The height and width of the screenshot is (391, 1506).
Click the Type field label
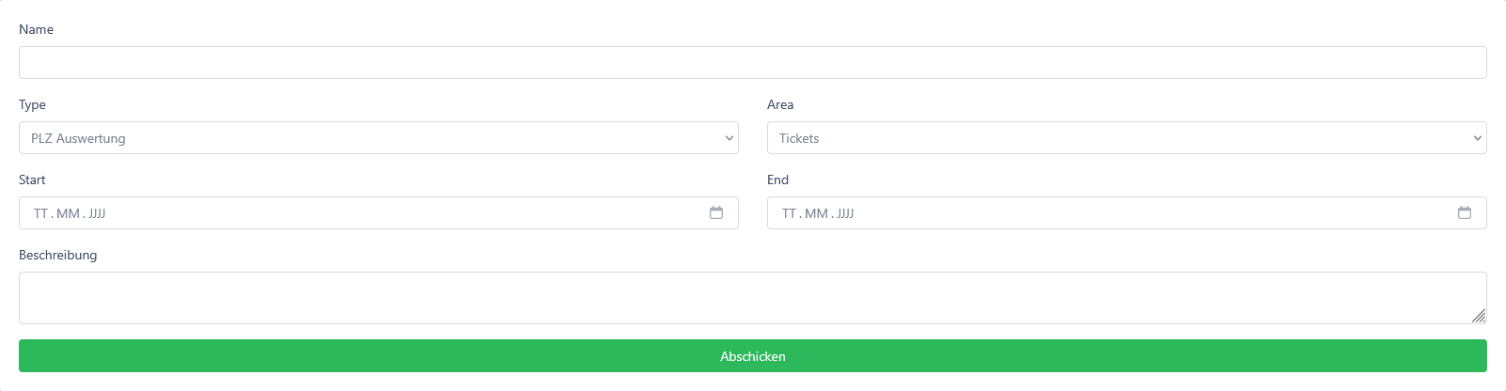click(x=32, y=104)
